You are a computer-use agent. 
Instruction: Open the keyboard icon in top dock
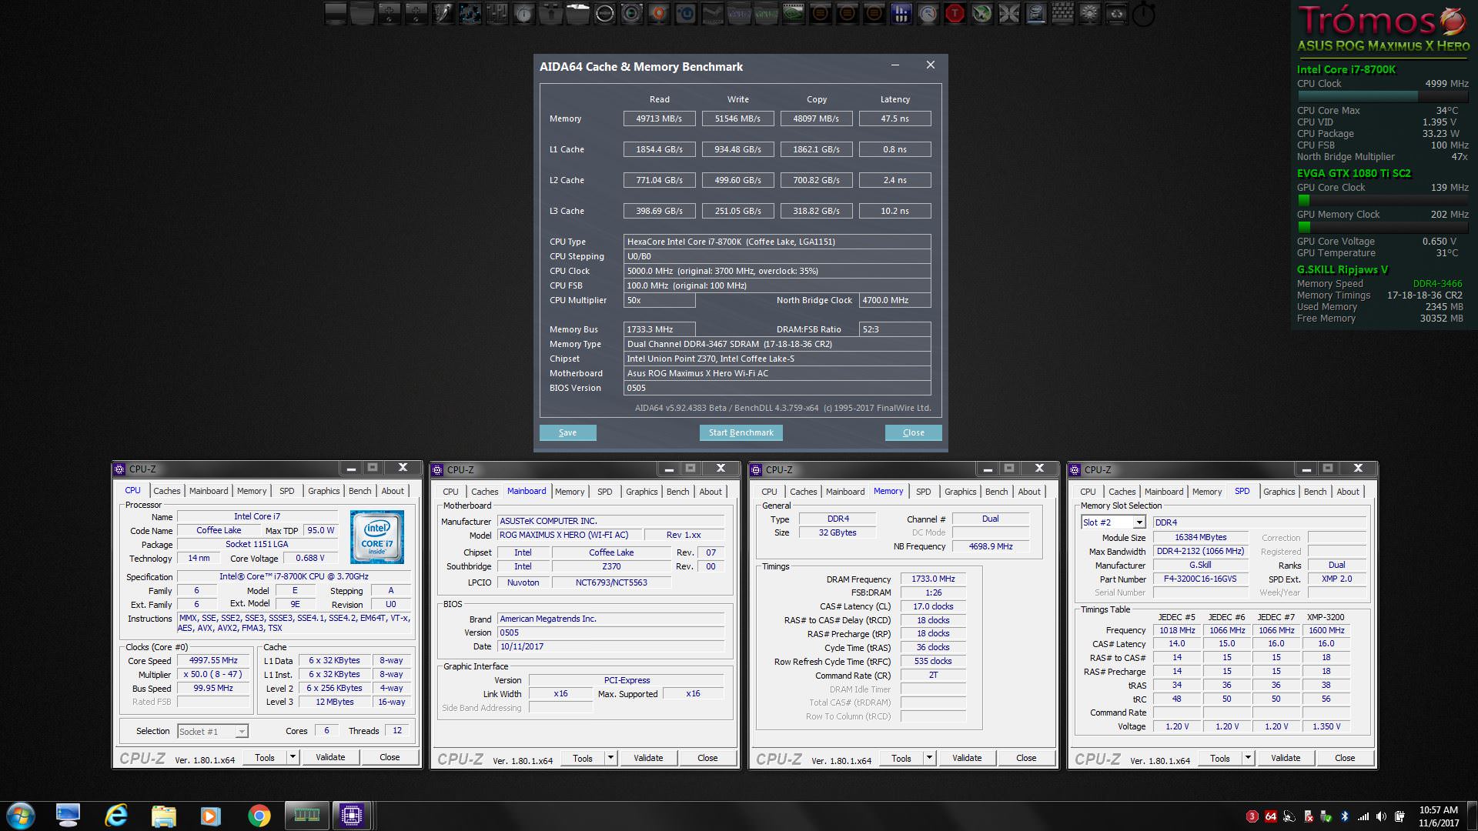coord(1062,14)
